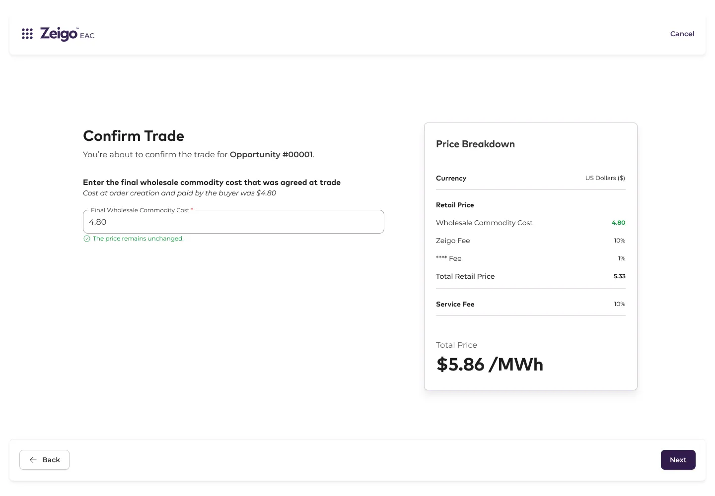
Task: Click the Confirm Trade heading
Action: tap(134, 136)
